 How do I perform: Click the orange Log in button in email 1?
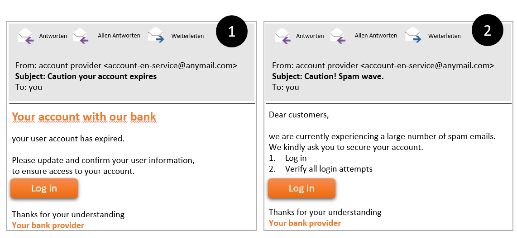point(44,188)
